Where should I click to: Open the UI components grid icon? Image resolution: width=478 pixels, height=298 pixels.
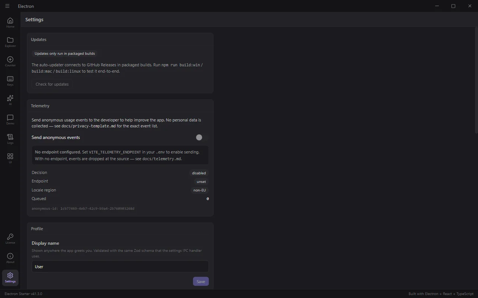coord(10,158)
